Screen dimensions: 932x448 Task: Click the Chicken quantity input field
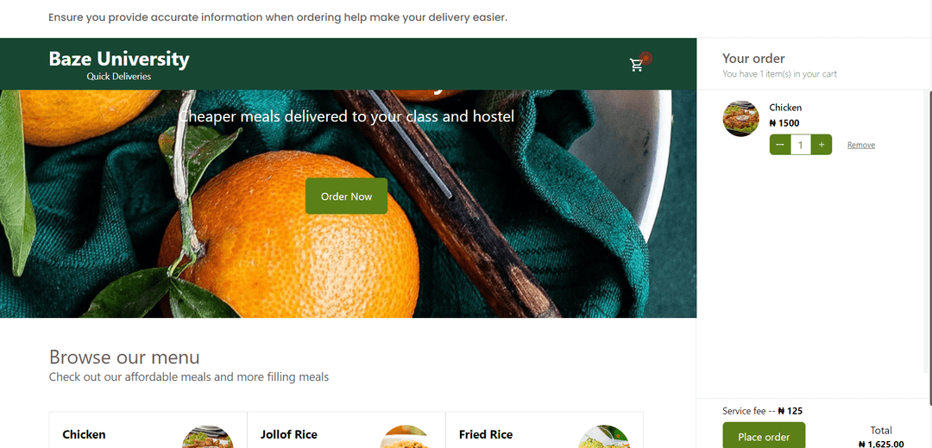[801, 145]
